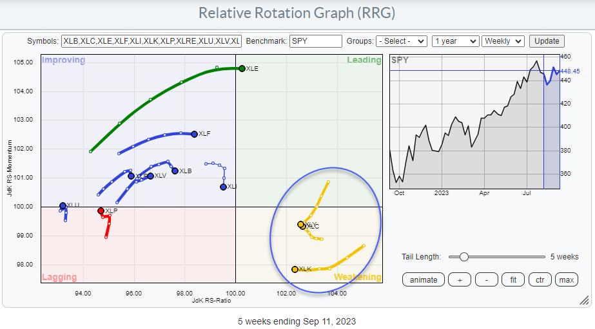Open the Weekly interval dropdown

[x=503, y=41]
